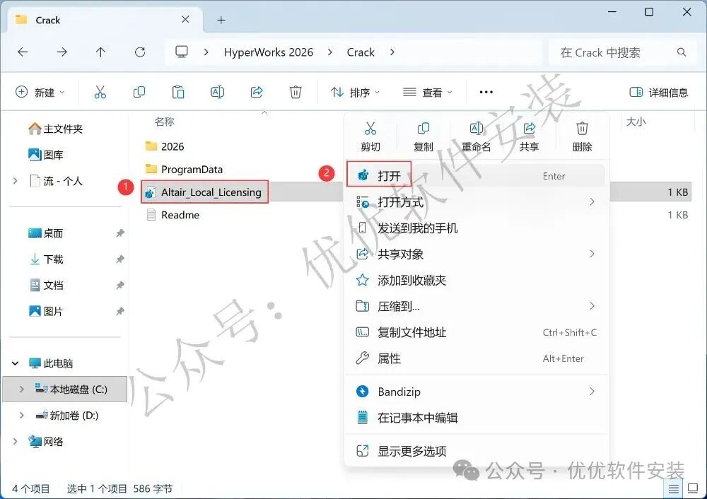Open the 压缩到... submenu
The height and width of the screenshot is (499, 707).
476,307
